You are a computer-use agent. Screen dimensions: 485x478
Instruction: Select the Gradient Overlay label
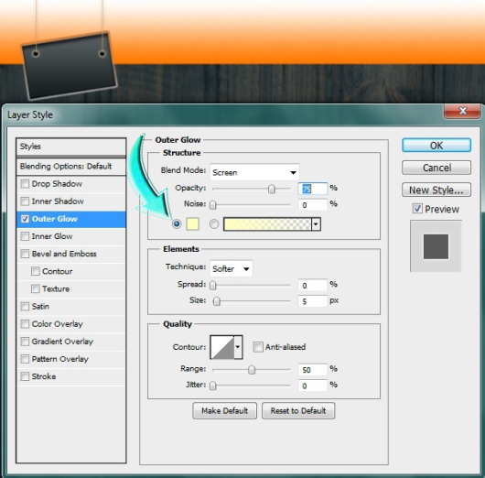click(x=62, y=342)
